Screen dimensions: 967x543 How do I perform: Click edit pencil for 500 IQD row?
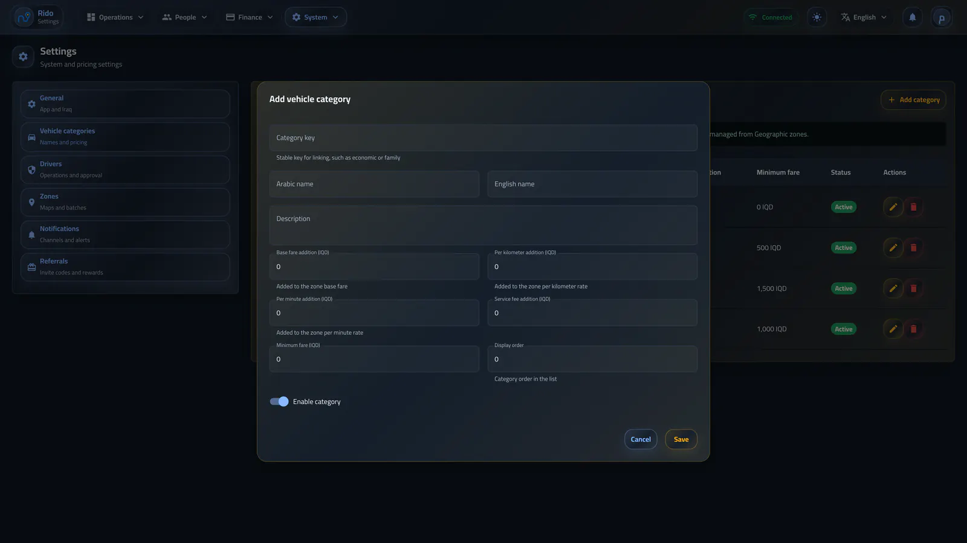point(893,248)
